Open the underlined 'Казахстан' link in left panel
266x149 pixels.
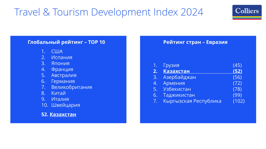pyautogui.click(x=63, y=114)
